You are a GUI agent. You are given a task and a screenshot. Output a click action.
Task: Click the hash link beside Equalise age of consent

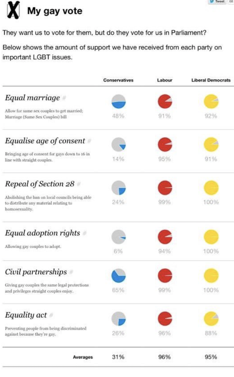click(x=89, y=141)
